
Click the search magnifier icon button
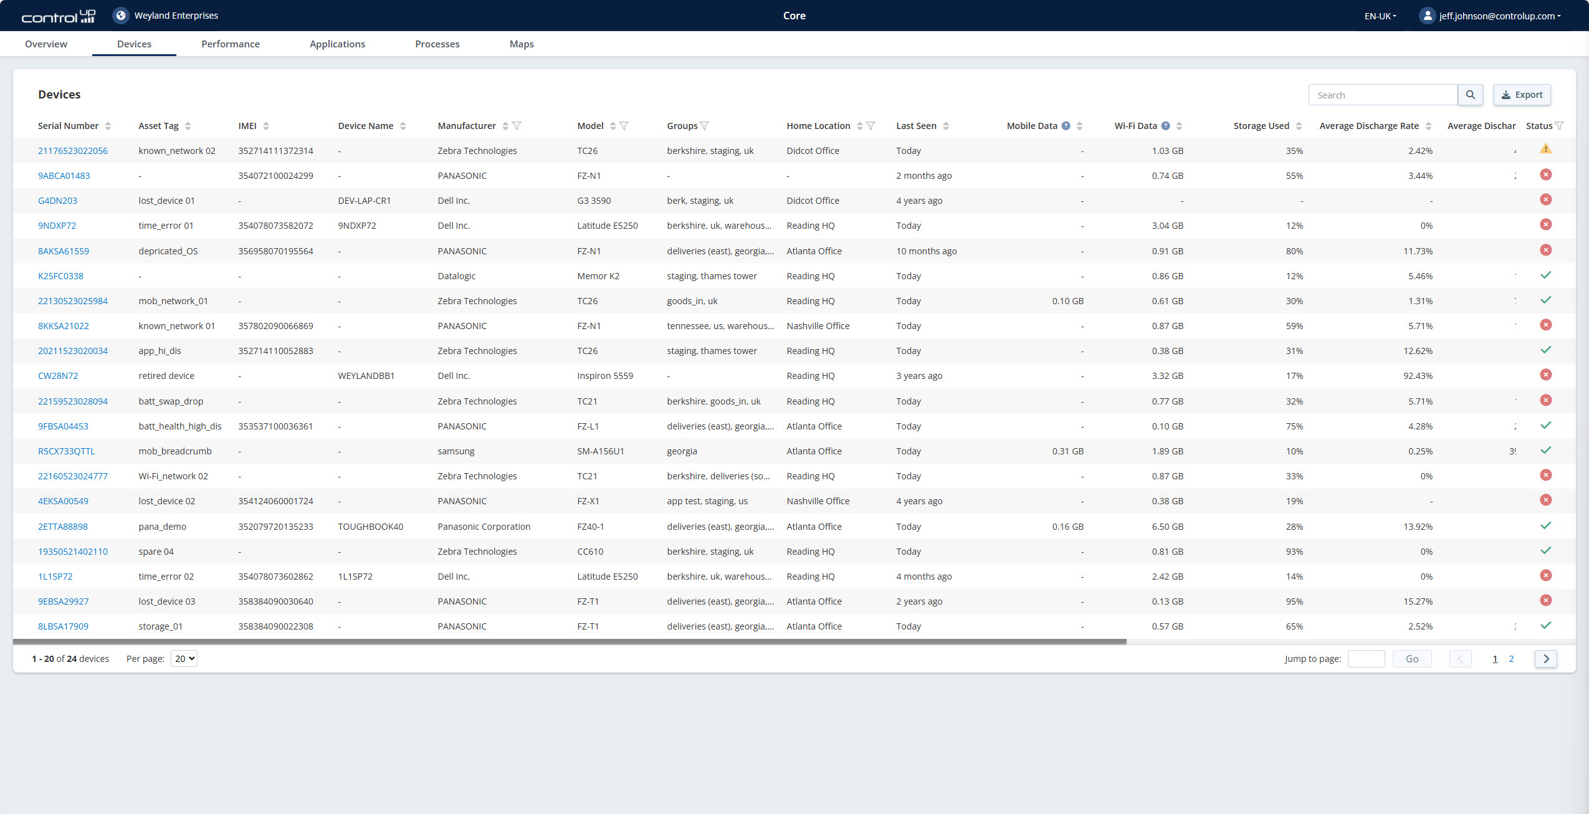pos(1470,95)
